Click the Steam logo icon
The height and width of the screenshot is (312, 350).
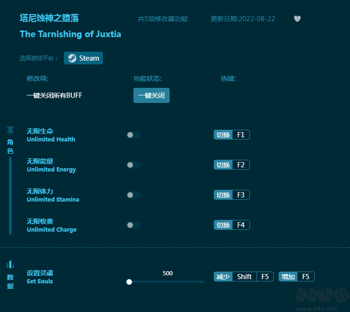[x=72, y=58]
